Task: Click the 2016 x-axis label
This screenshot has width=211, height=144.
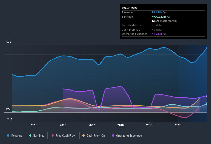Action: 63,125
